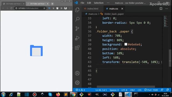This screenshot has width=172, height=97.
Task: Open notifications bell in status bar
Action: pyautogui.click(x=167, y=90)
